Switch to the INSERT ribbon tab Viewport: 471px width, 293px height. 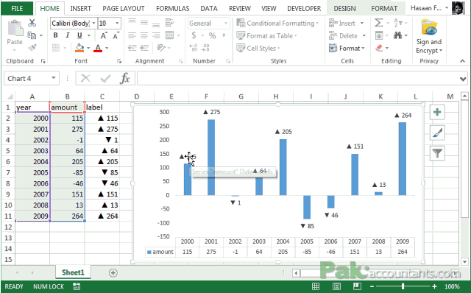[80, 8]
